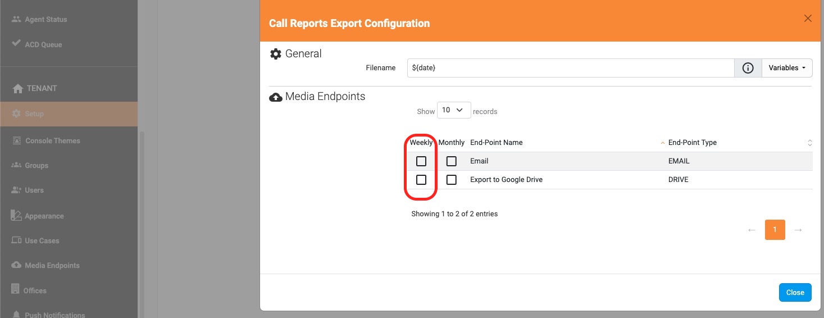Click the TENANT home icon
The width and height of the screenshot is (824, 318).
[18, 88]
